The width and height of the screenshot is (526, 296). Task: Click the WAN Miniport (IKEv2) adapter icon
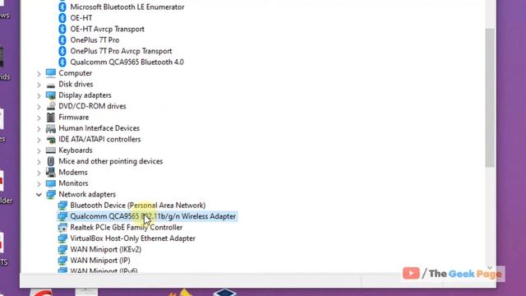[62, 250]
